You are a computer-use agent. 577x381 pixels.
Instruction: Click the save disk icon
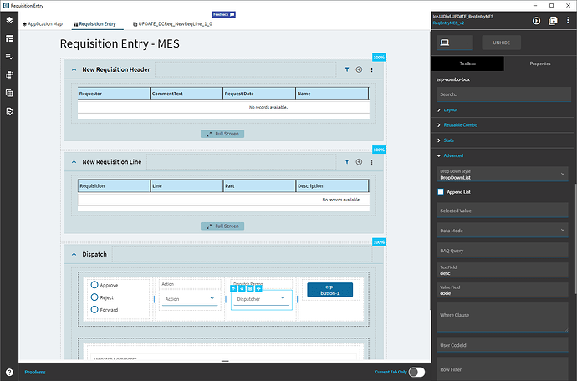[x=553, y=21]
